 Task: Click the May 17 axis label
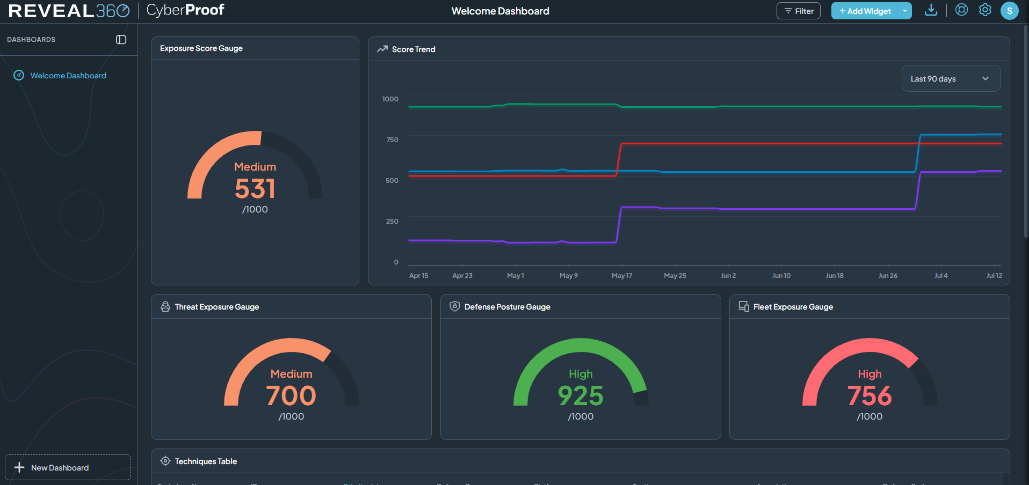pos(622,276)
